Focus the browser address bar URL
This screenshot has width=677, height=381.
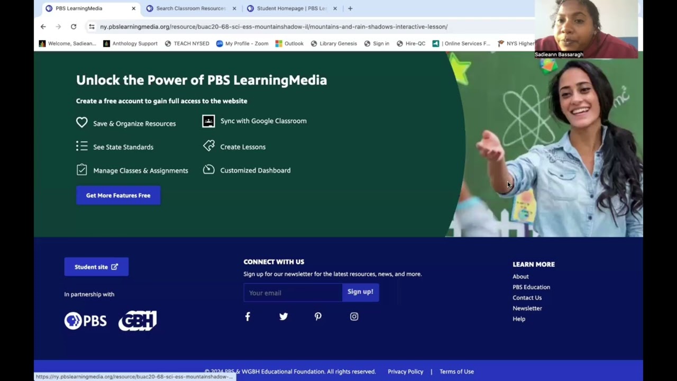[274, 26]
